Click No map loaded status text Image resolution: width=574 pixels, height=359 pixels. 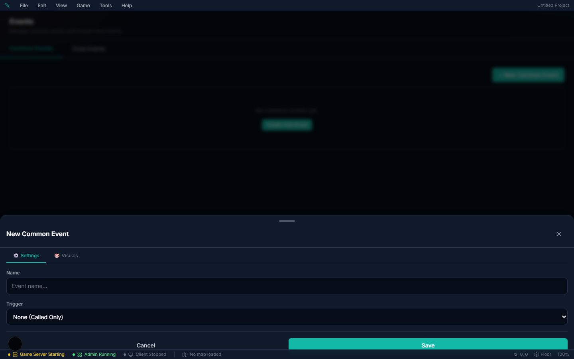[x=205, y=354]
